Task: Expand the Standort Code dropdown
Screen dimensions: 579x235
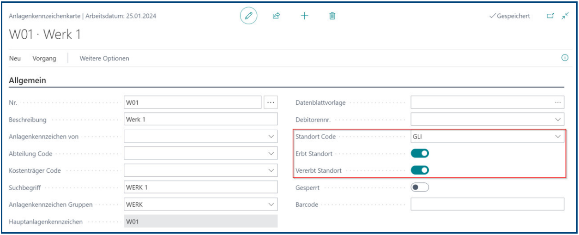Action: (x=558, y=137)
